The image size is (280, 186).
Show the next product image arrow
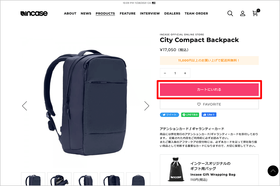point(146,106)
